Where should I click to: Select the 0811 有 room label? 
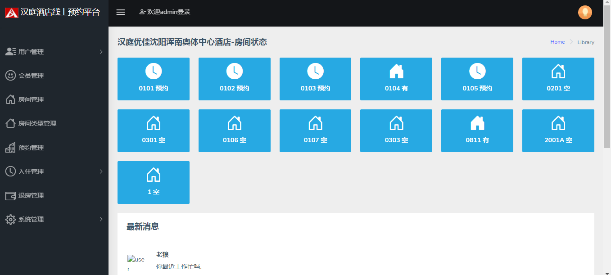pyautogui.click(x=477, y=140)
